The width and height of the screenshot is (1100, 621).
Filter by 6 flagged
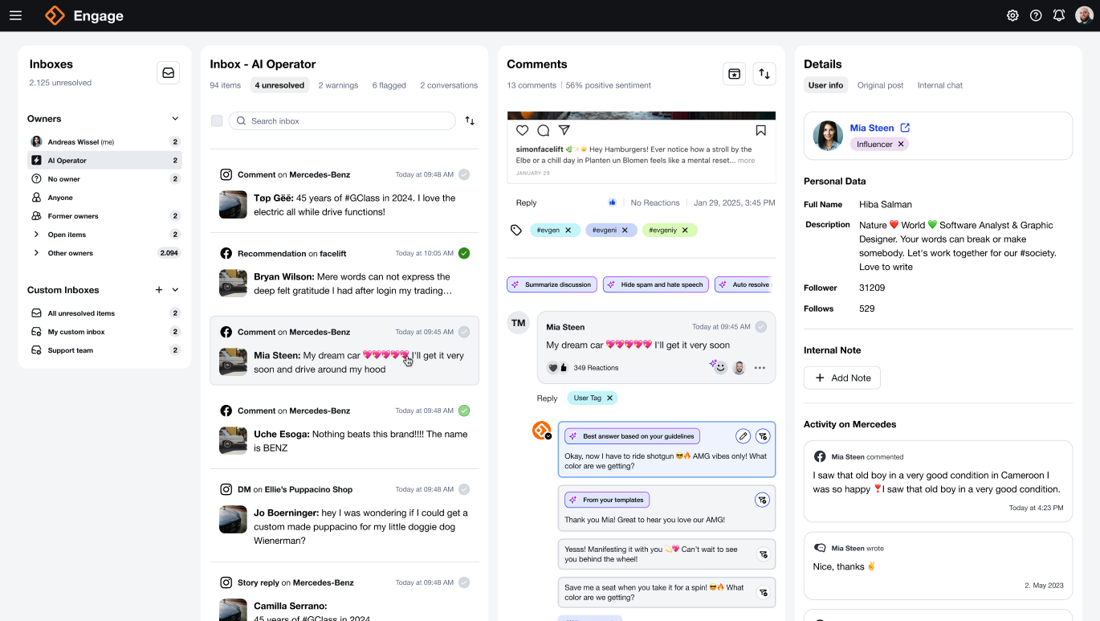pos(389,85)
